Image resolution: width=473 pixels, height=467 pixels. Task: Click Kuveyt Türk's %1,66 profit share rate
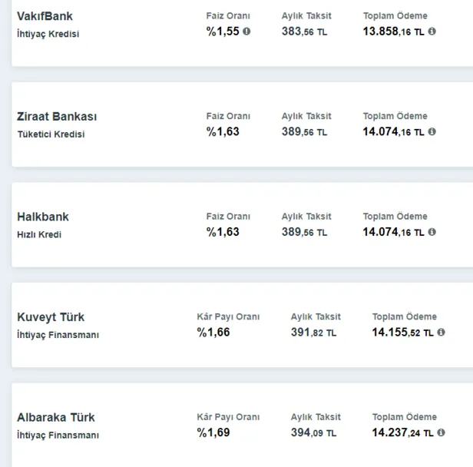coord(213,333)
